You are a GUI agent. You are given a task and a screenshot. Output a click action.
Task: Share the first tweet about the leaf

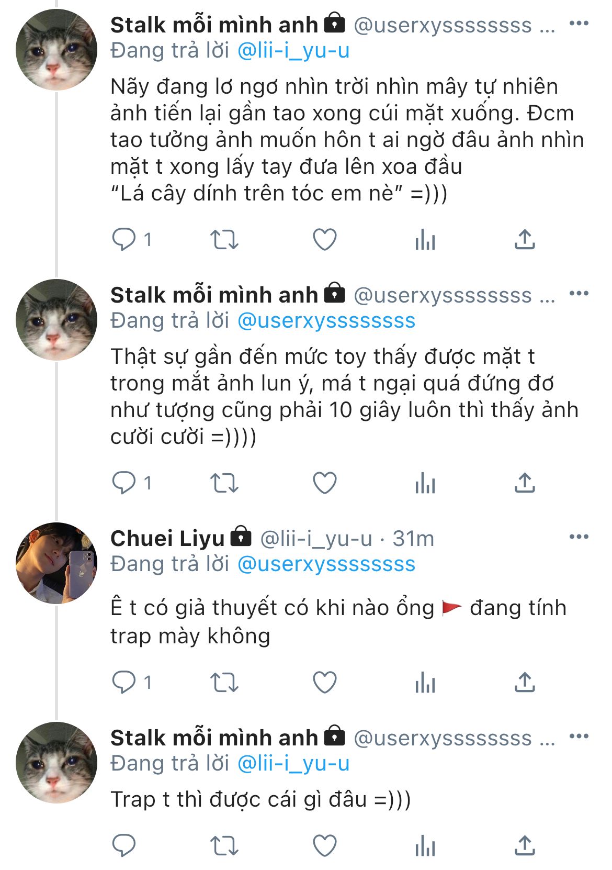[x=524, y=240]
